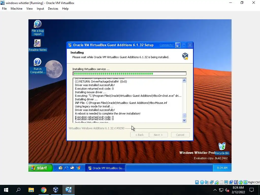Click the CPU virtualization V status icon
260x195 pixels.
[x=236, y=182]
